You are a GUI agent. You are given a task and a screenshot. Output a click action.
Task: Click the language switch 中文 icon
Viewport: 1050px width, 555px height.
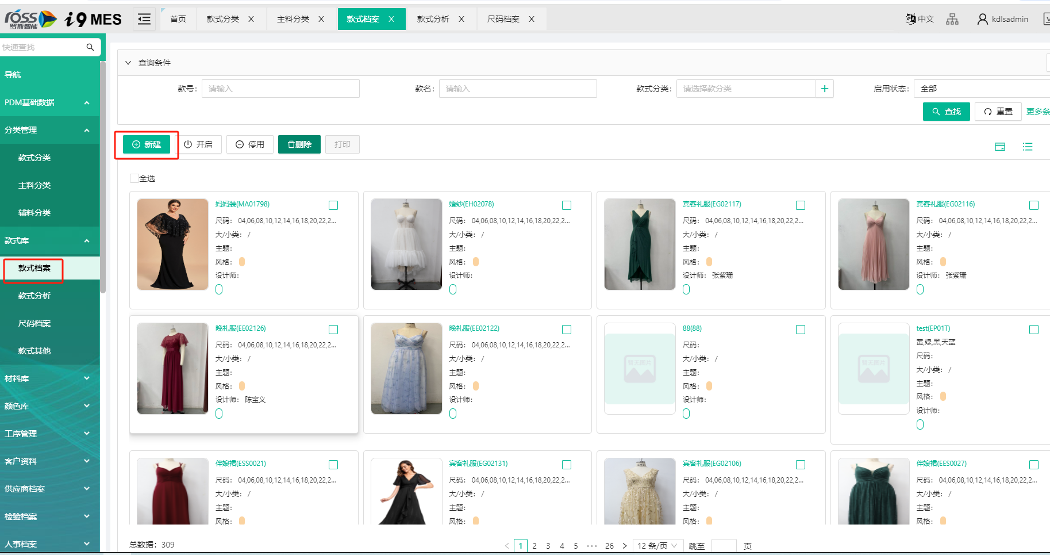[920, 19]
